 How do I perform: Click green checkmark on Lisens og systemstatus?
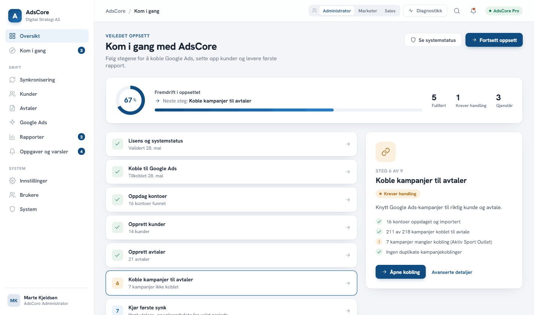point(118,144)
